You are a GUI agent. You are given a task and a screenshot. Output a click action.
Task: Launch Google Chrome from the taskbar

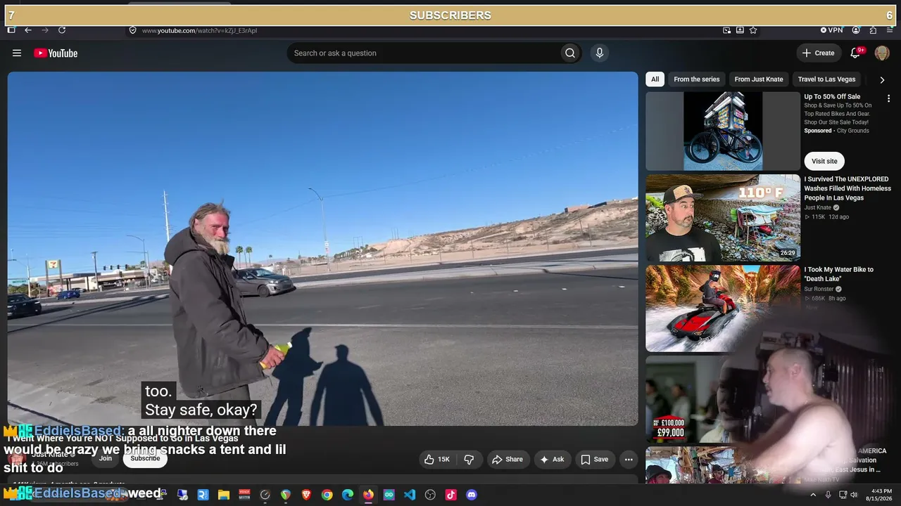coord(327,495)
